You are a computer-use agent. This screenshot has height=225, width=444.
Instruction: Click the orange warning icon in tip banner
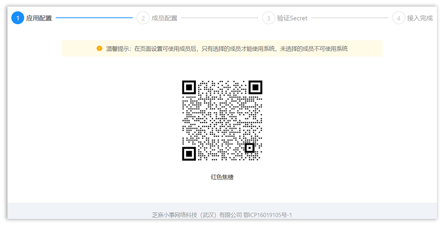coord(100,49)
